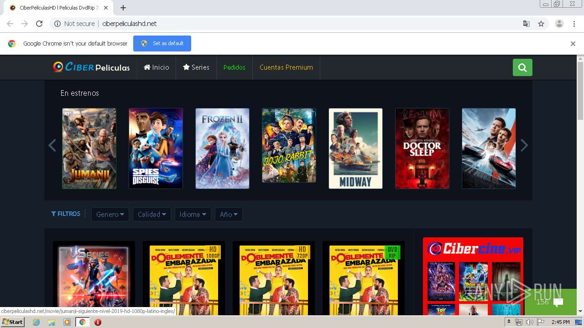Open the Chrome profile avatar

[x=559, y=24]
